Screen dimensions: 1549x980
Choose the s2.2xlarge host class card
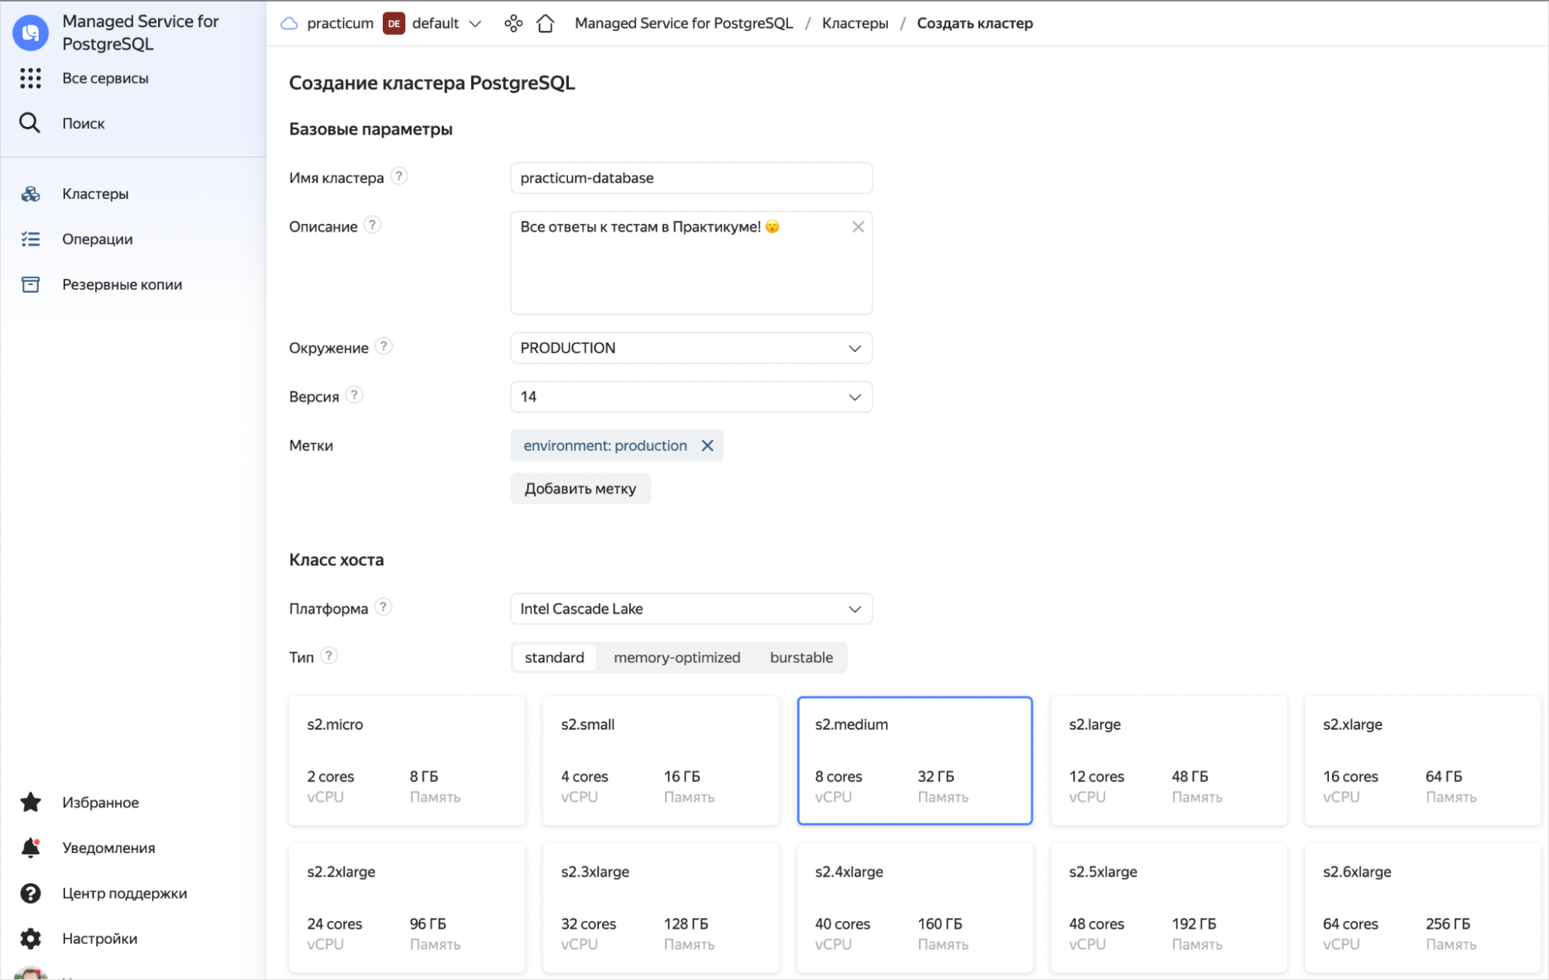tap(407, 908)
